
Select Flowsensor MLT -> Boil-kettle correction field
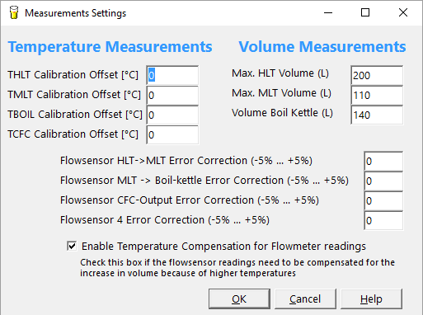pyautogui.click(x=383, y=181)
